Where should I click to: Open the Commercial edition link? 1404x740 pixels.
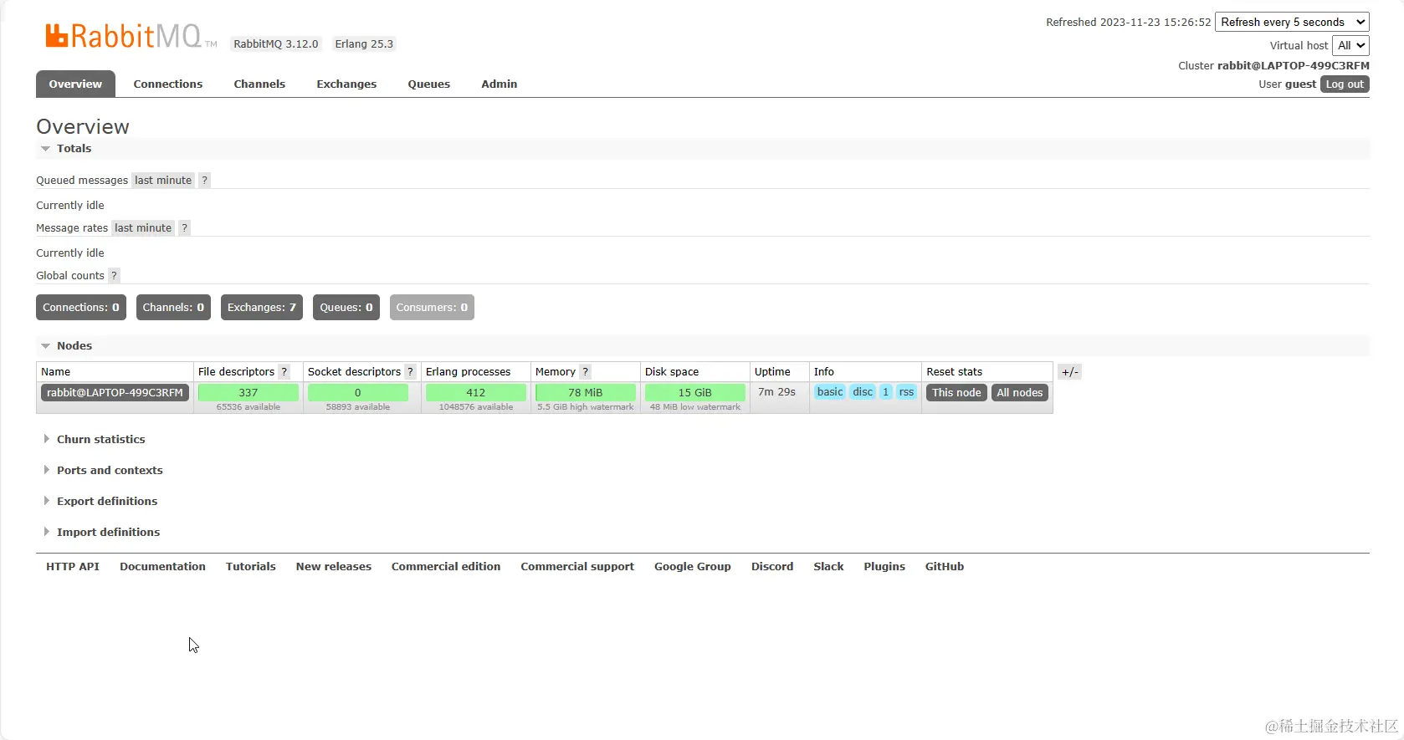446,566
